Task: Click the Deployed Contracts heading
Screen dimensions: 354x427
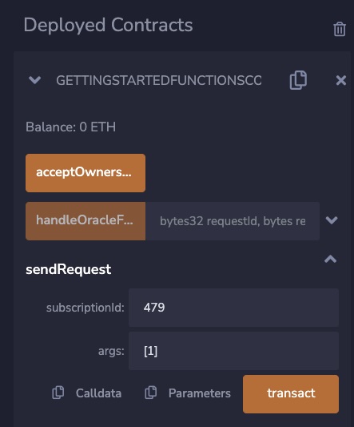Action: [108, 25]
